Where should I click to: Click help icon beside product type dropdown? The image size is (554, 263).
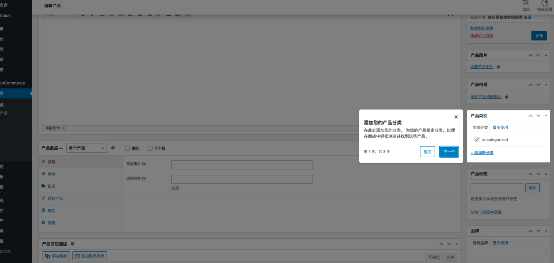click(113, 148)
